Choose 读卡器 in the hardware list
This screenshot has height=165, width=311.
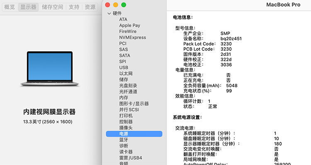[126, 152]
